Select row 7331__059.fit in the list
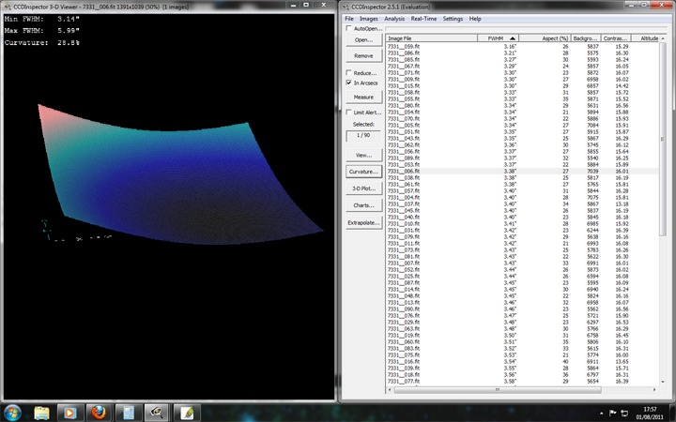The height and width of the screenshot is (422, 676). 522,47
